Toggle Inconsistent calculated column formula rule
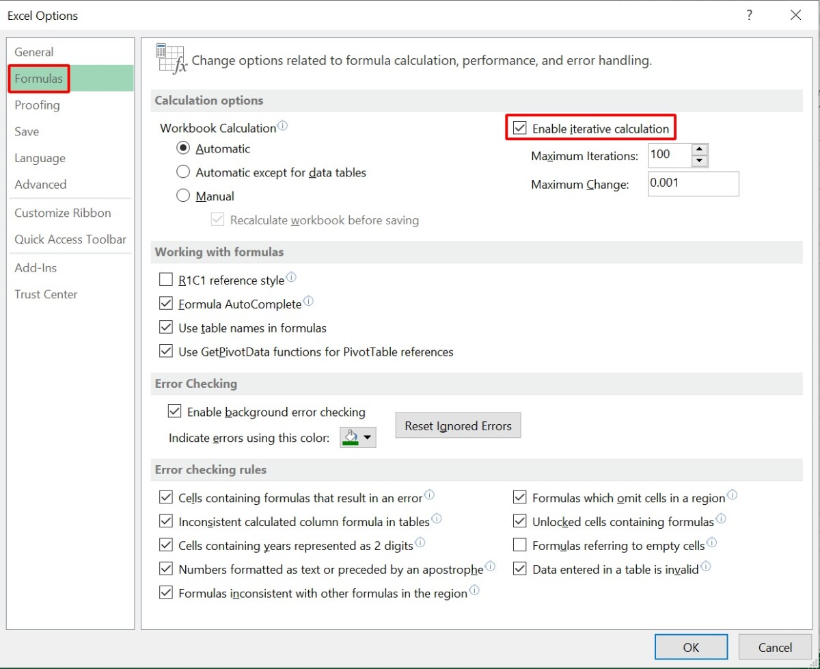 (x=165, y=521)
